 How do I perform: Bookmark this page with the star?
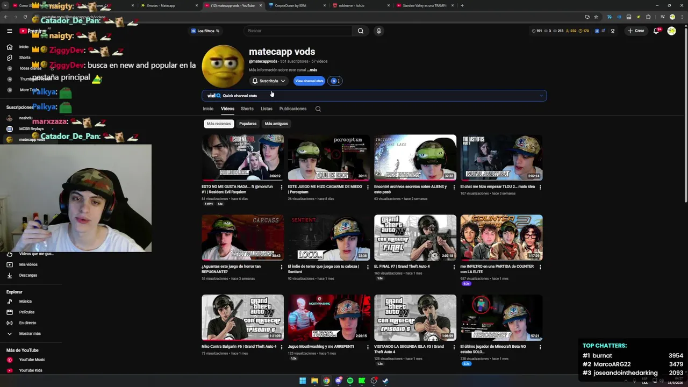pyautogui.click(x=596, y=17)
